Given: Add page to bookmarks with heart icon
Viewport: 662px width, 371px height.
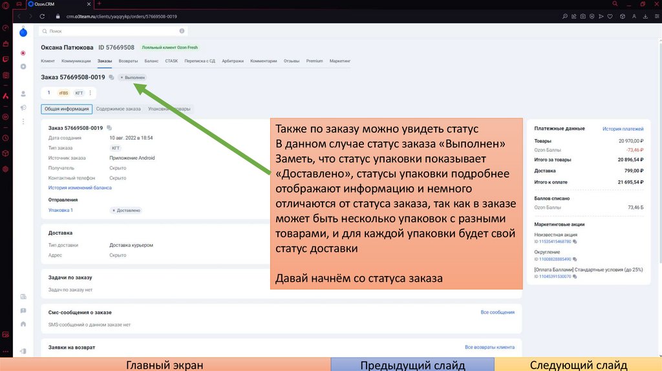Looking at the screenshot, I should pos(610,16).
